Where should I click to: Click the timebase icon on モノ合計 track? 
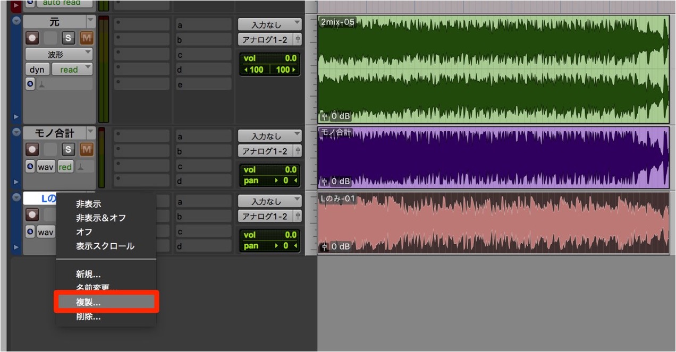click(x=30, y=167)
